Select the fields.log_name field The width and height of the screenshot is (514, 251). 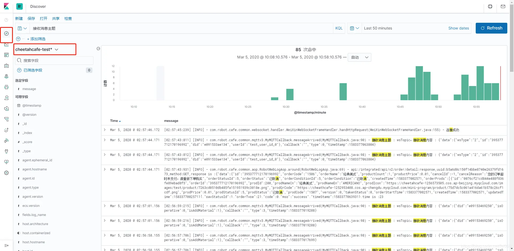[x=34, y=215]
